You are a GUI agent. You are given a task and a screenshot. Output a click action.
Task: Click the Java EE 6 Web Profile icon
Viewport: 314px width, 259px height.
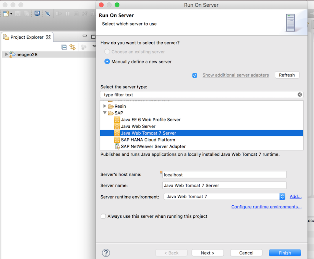[x=117, y=120]
